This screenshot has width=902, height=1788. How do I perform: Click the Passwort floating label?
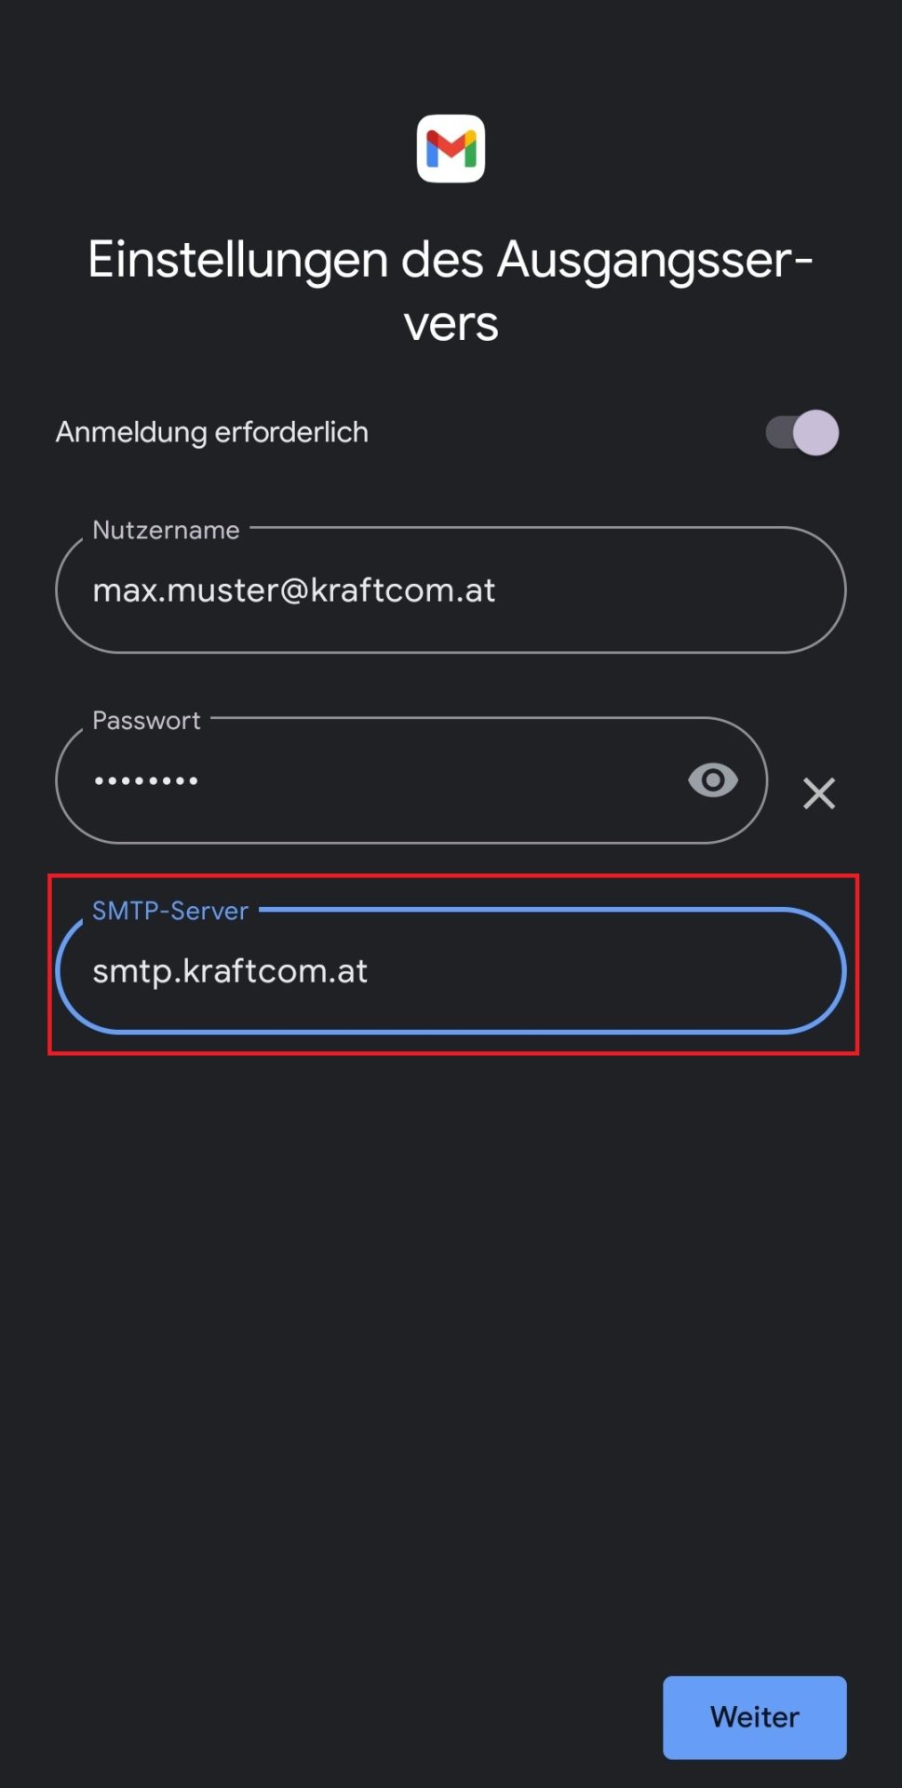(x=146, y=720)
